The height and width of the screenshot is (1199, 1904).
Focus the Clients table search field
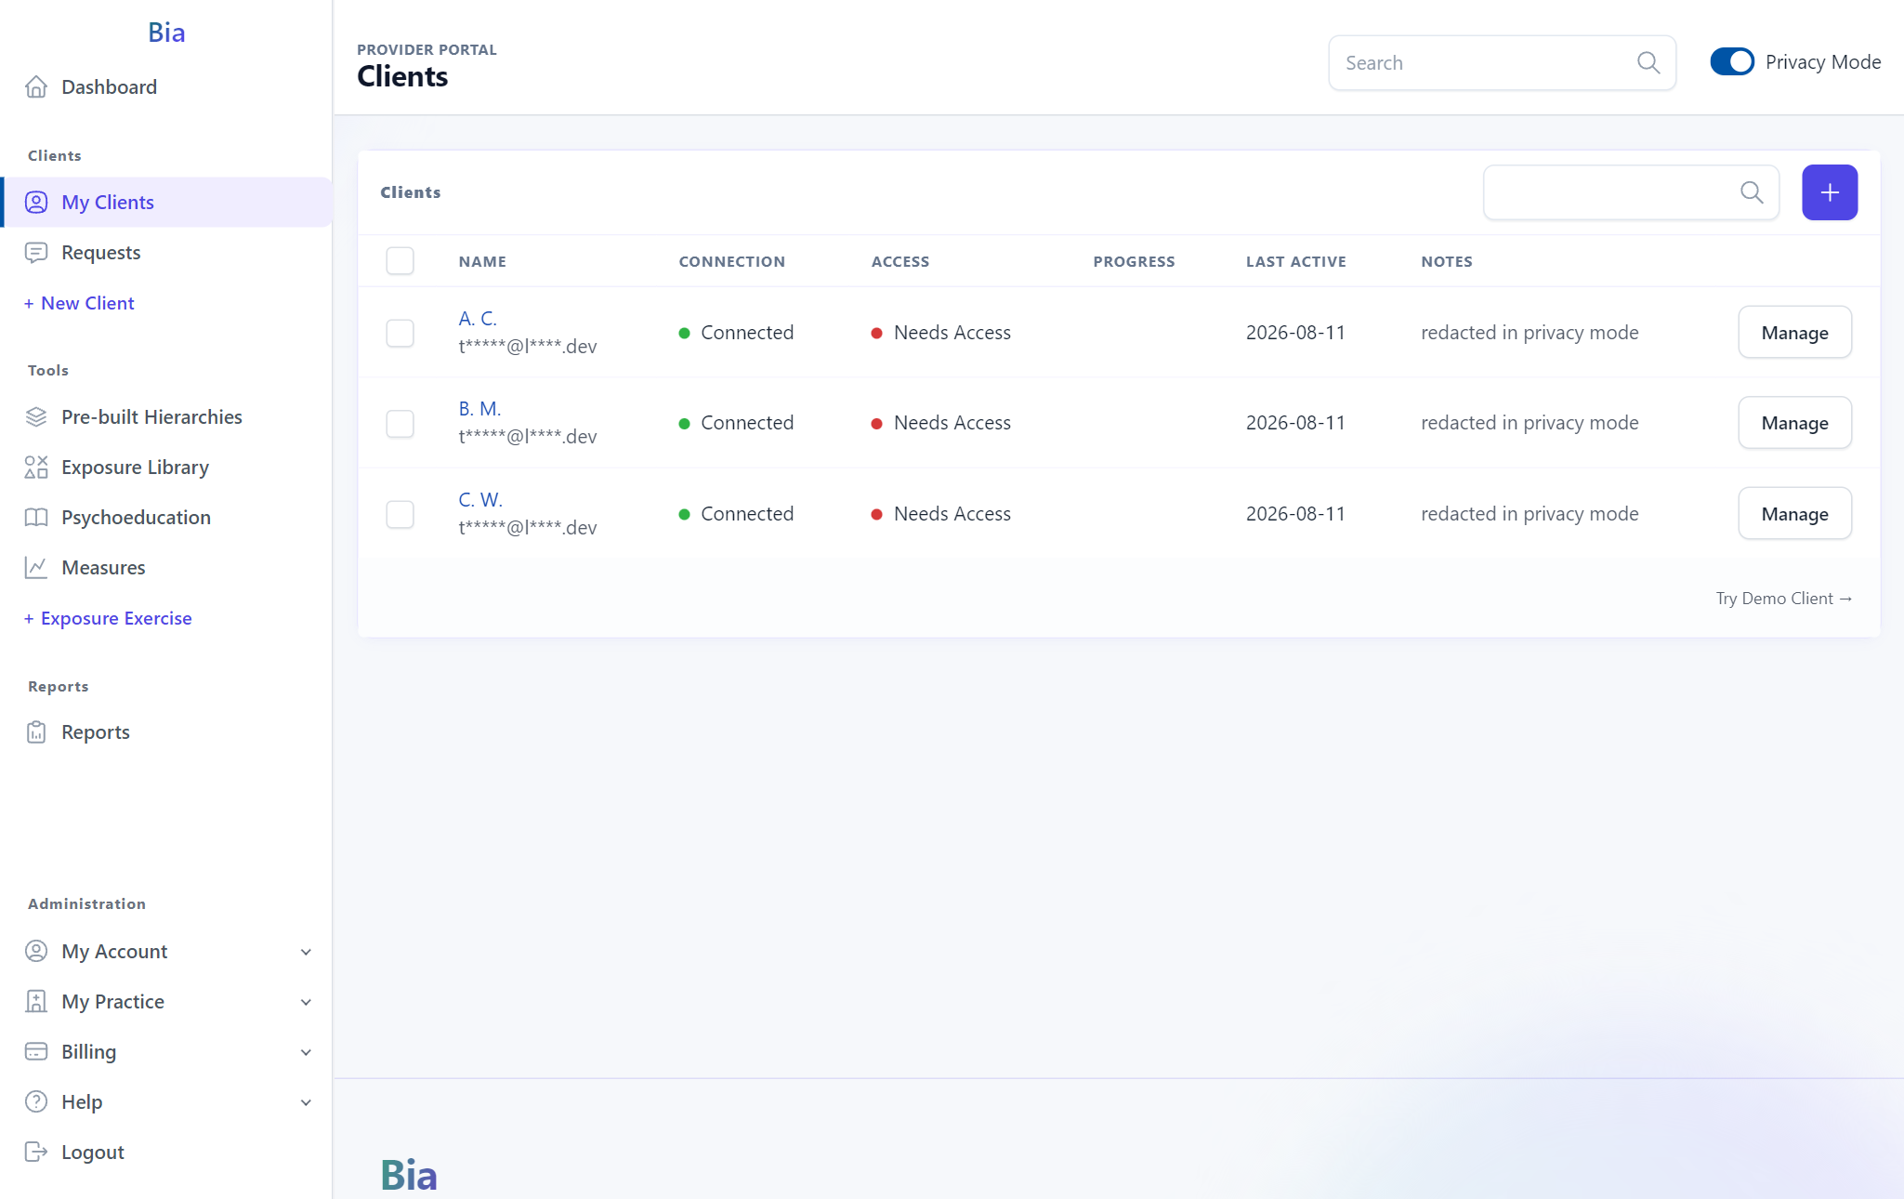point(1631,192)
